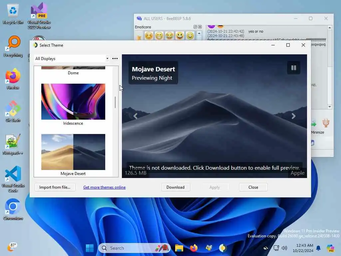Open the weather widget showing 87°

12,247
